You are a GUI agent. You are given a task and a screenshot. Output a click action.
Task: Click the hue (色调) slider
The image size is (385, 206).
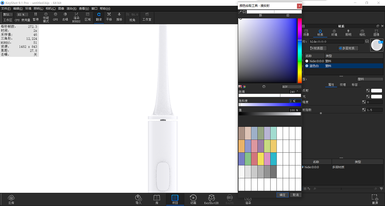[270, 95]
